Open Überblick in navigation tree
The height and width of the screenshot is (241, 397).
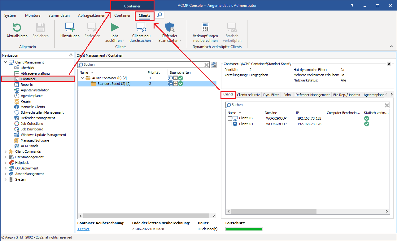point(28,68)
